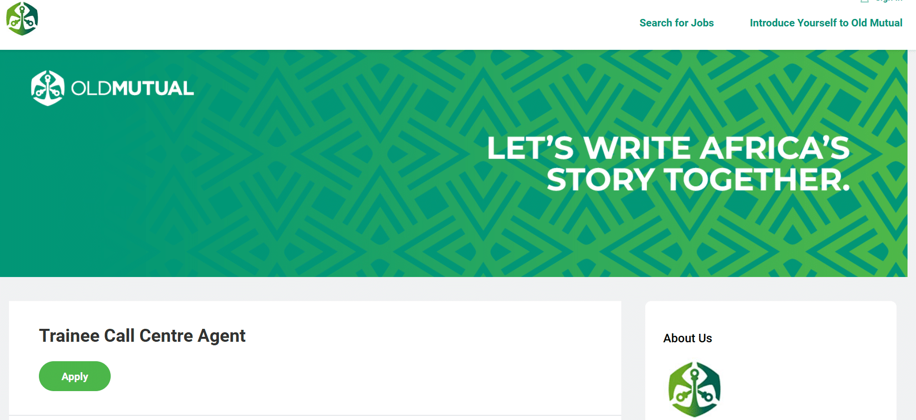The height and width of the screenshot is (420, 916).
Task: Click the "LET'S WRITE AFRICA'S" headline line
Action: tap(668, 148)
